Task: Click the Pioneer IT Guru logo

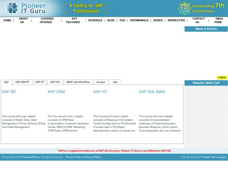Action: point(27,8)
